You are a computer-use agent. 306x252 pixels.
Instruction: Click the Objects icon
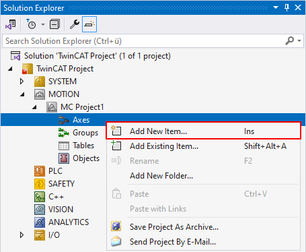(64, 158)
